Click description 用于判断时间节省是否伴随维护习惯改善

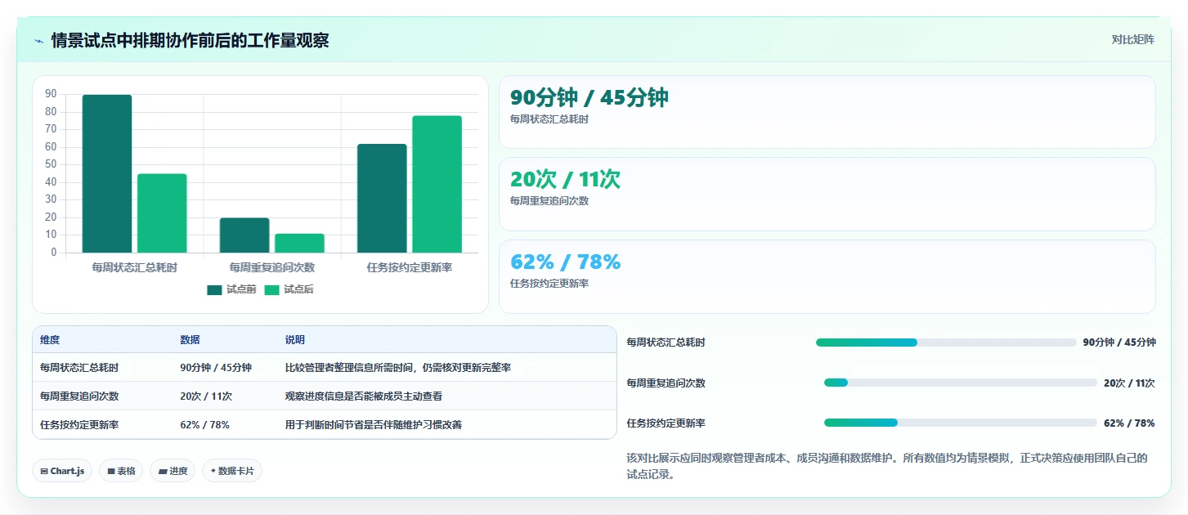coord(374,424)
